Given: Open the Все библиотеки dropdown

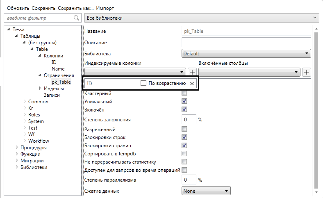Looking at the screenshot, I should click(201, 18).
